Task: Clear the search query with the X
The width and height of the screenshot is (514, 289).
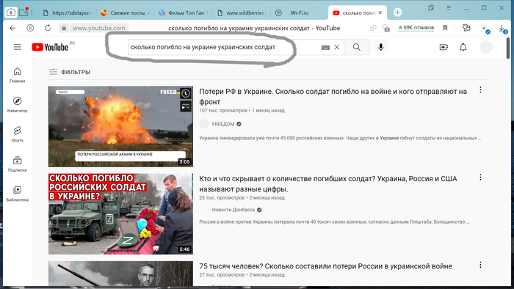Action: point(336,47)
